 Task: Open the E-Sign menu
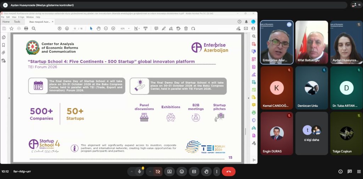(21, 17)
